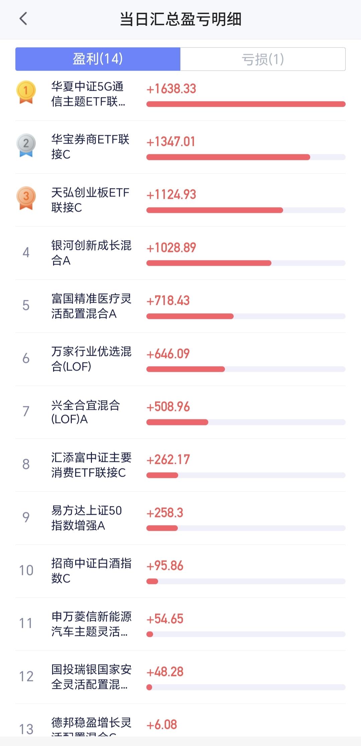Switch to the 盈利(14) tab
This screenshot has height=746, width=361.
pos(98,59)
